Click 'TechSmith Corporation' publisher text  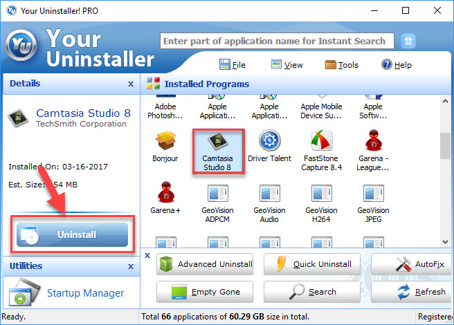[x=81, y=124]
